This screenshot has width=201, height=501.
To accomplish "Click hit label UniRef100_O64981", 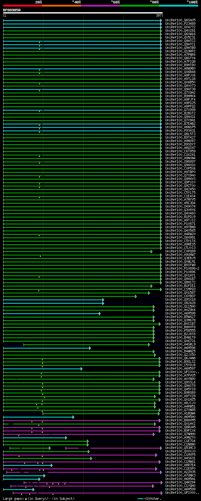I will pos(180,237).
